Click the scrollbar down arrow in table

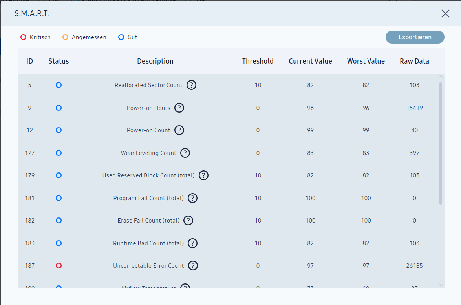point(441,285)
